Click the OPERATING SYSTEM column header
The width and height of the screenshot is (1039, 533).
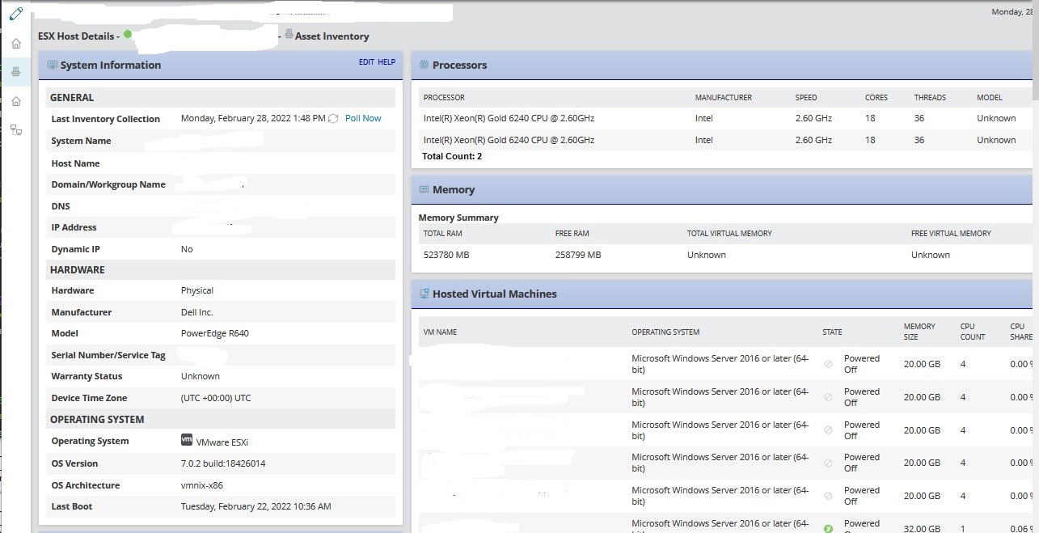pos(665,332)
